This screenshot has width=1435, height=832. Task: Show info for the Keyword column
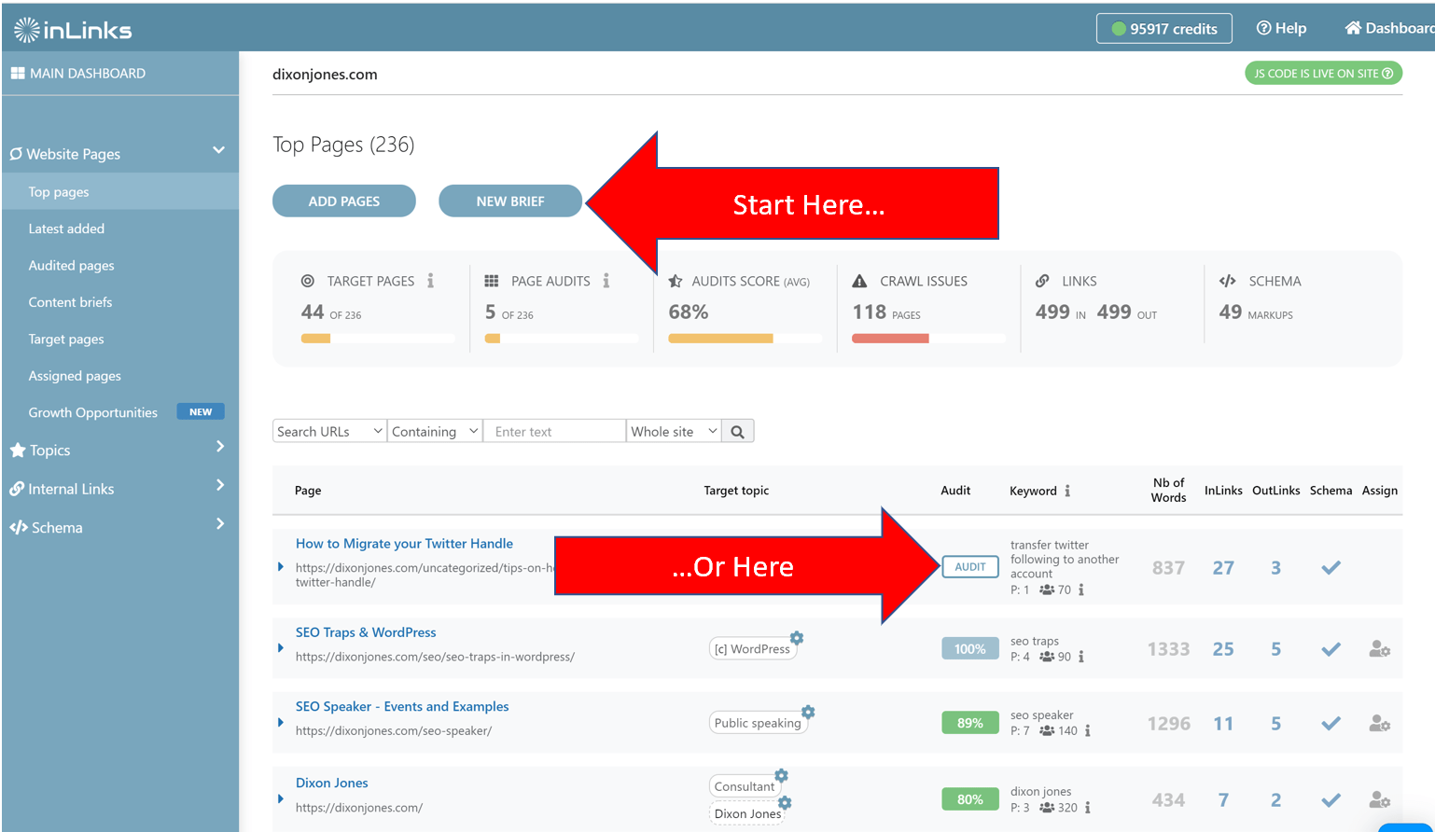(1067, 491)
